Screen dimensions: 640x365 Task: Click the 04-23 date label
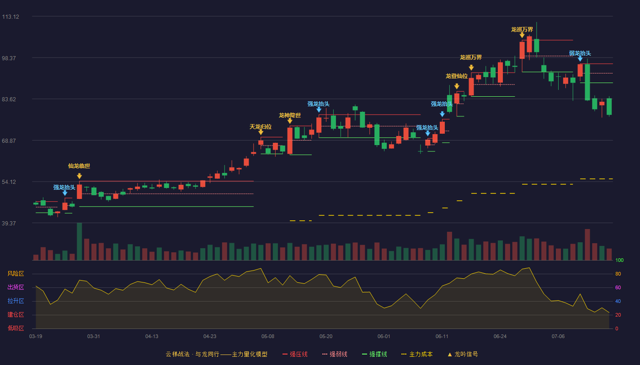coord(210,336)
